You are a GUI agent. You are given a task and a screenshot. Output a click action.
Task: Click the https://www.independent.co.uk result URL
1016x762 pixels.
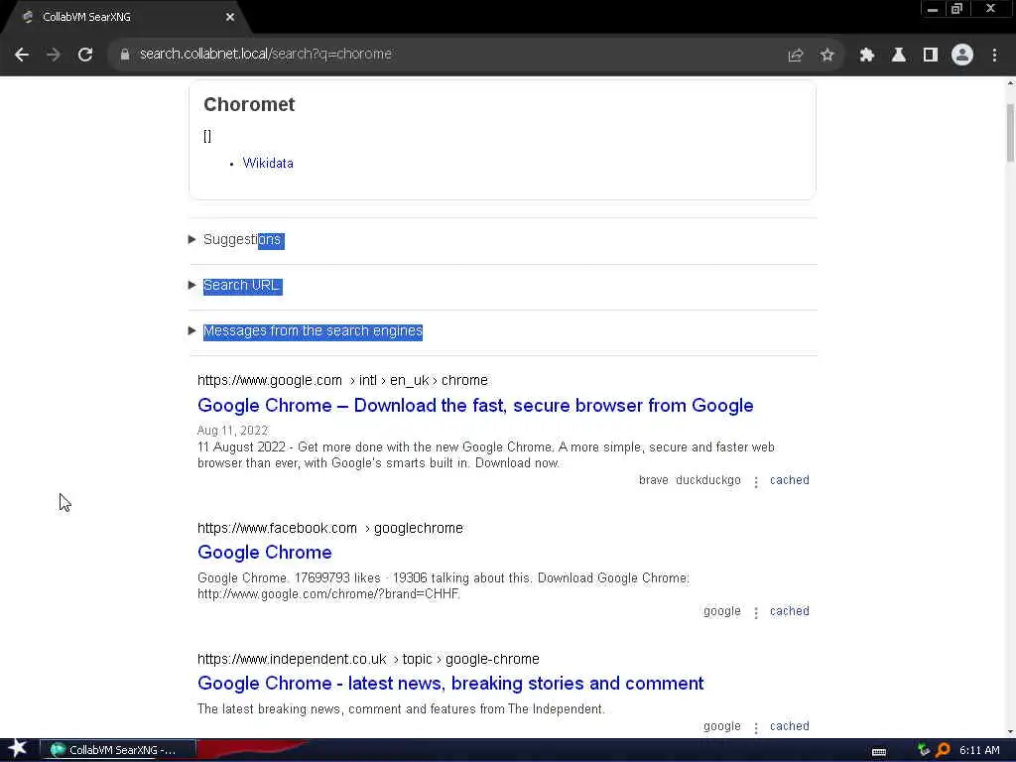pos(368,659)
